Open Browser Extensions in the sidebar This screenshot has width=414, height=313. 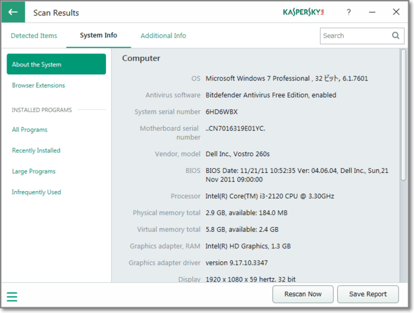(x=38, y=85)
